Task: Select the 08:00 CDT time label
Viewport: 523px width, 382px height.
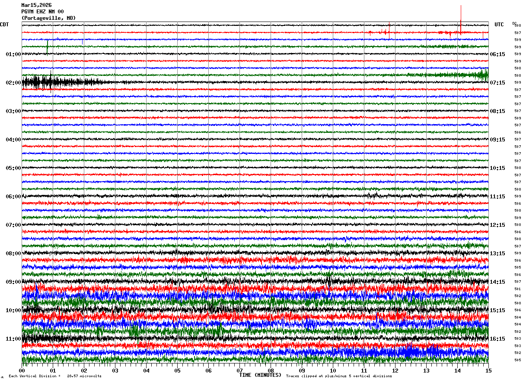Action: coord(13,254)
